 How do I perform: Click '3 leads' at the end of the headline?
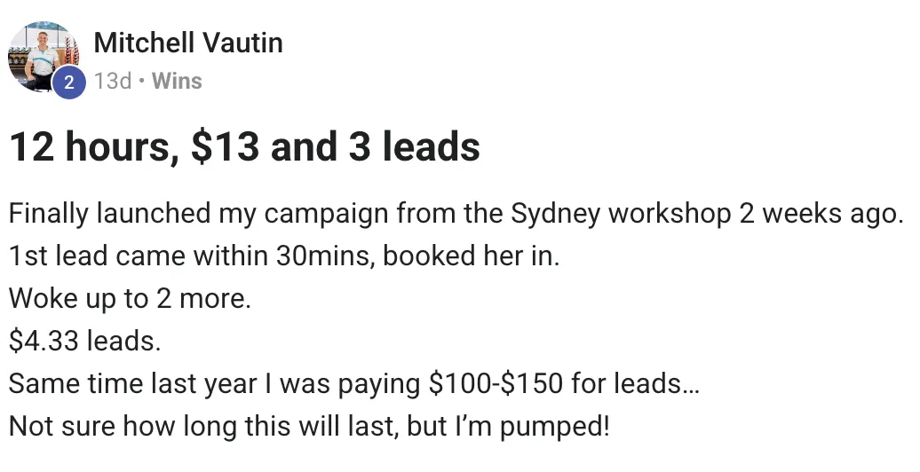(x=414, y=146)
